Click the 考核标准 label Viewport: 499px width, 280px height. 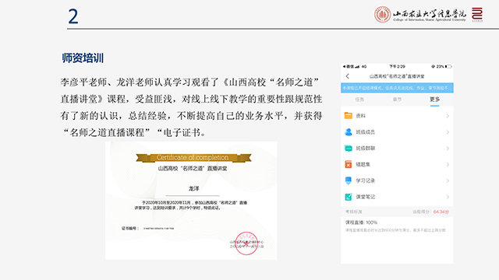tap(353, 212)
